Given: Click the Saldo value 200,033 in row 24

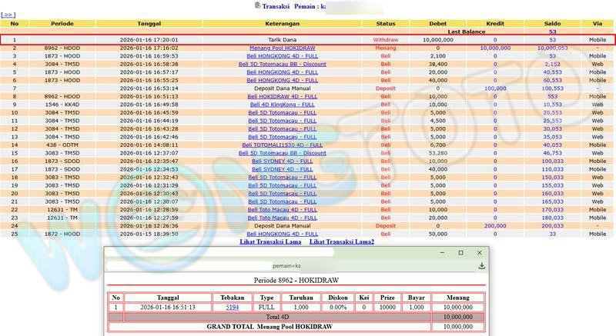Looking at the screenshot, I should [x=551, y=226].
